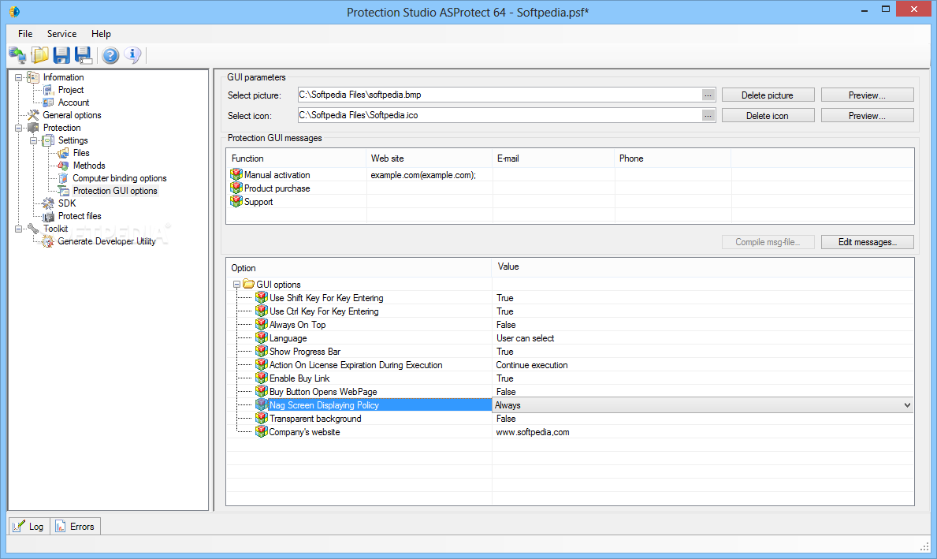Viewport: 937px width, 559px height.
Task: Click the Product purchase row icon
Action: [x=236, y=188]
